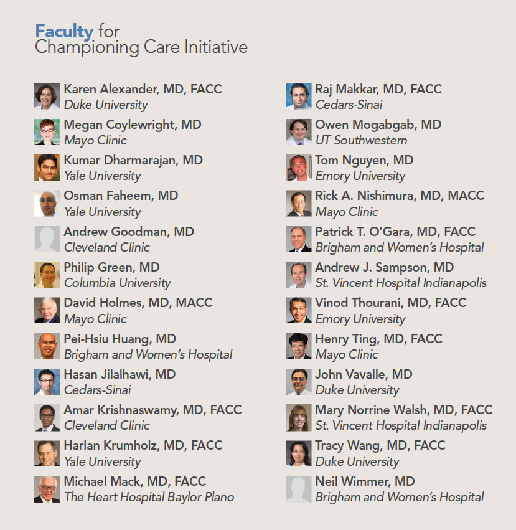This screenshot has height=530, width=516.
Task: Click Tracy Wang's headshot photo
Action: tap(299, 453)
